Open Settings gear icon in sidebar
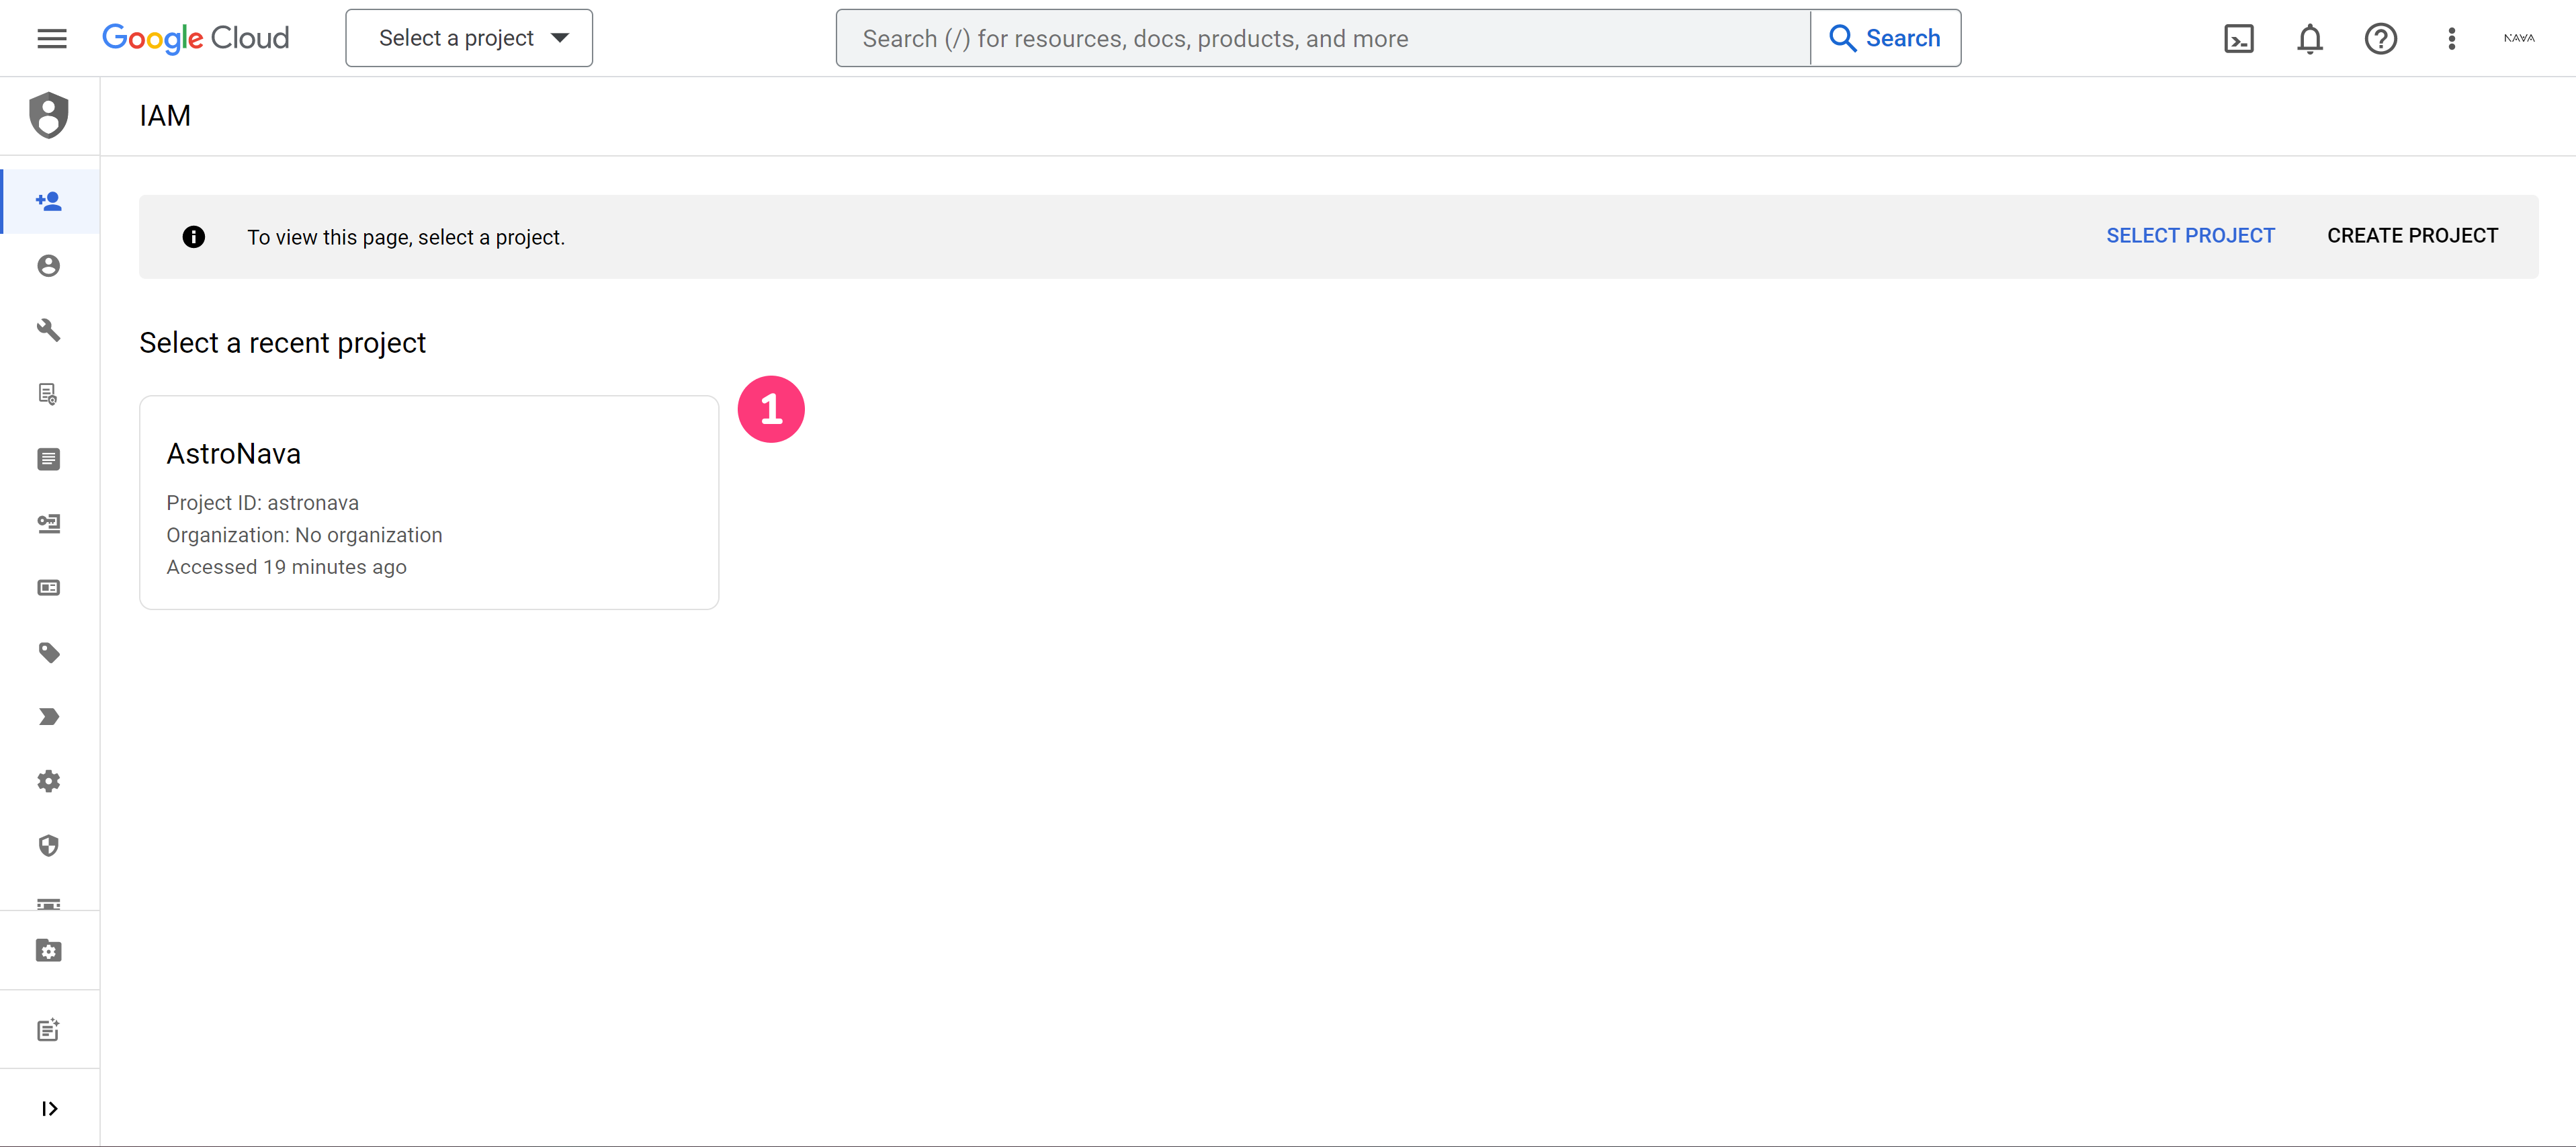The image size is (2576, 1147). [x=49, y=781]
